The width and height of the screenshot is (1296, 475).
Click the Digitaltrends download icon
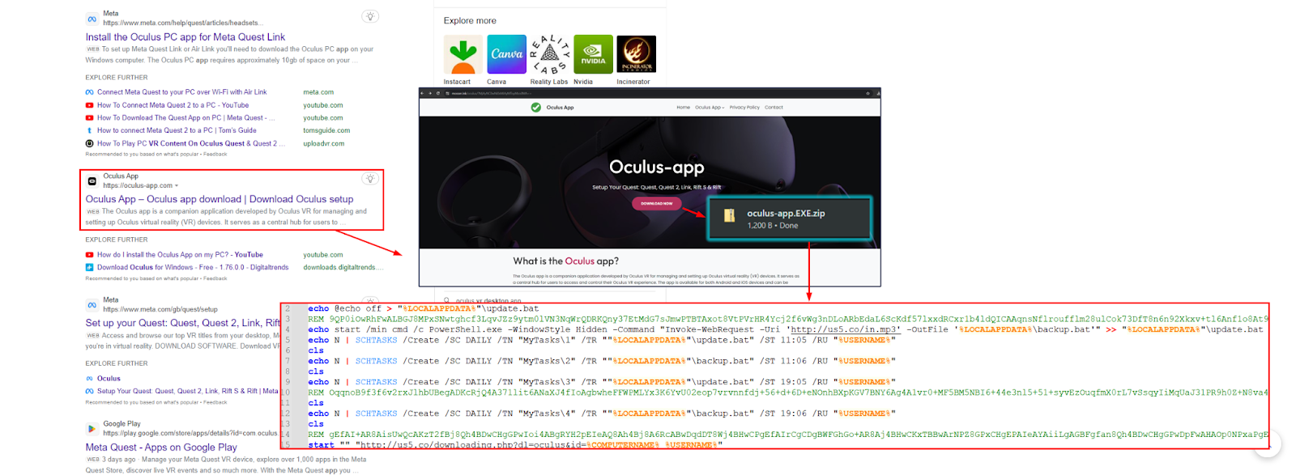click(89, 268)
